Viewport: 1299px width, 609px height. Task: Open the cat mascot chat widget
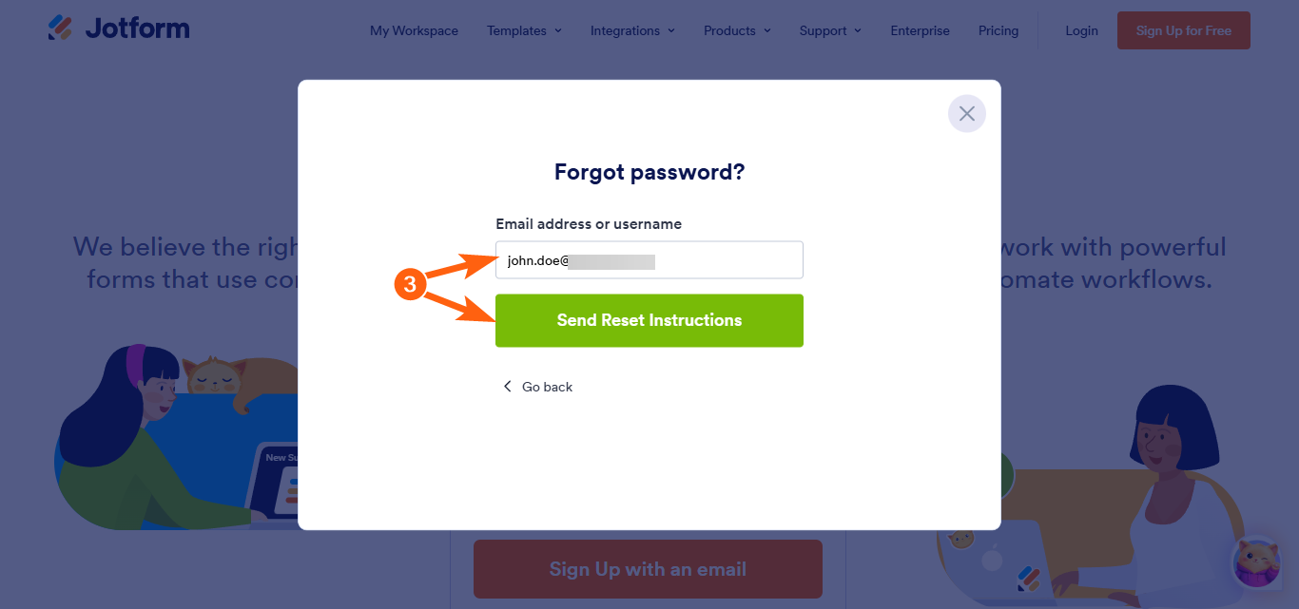(x=1256, y=563)
